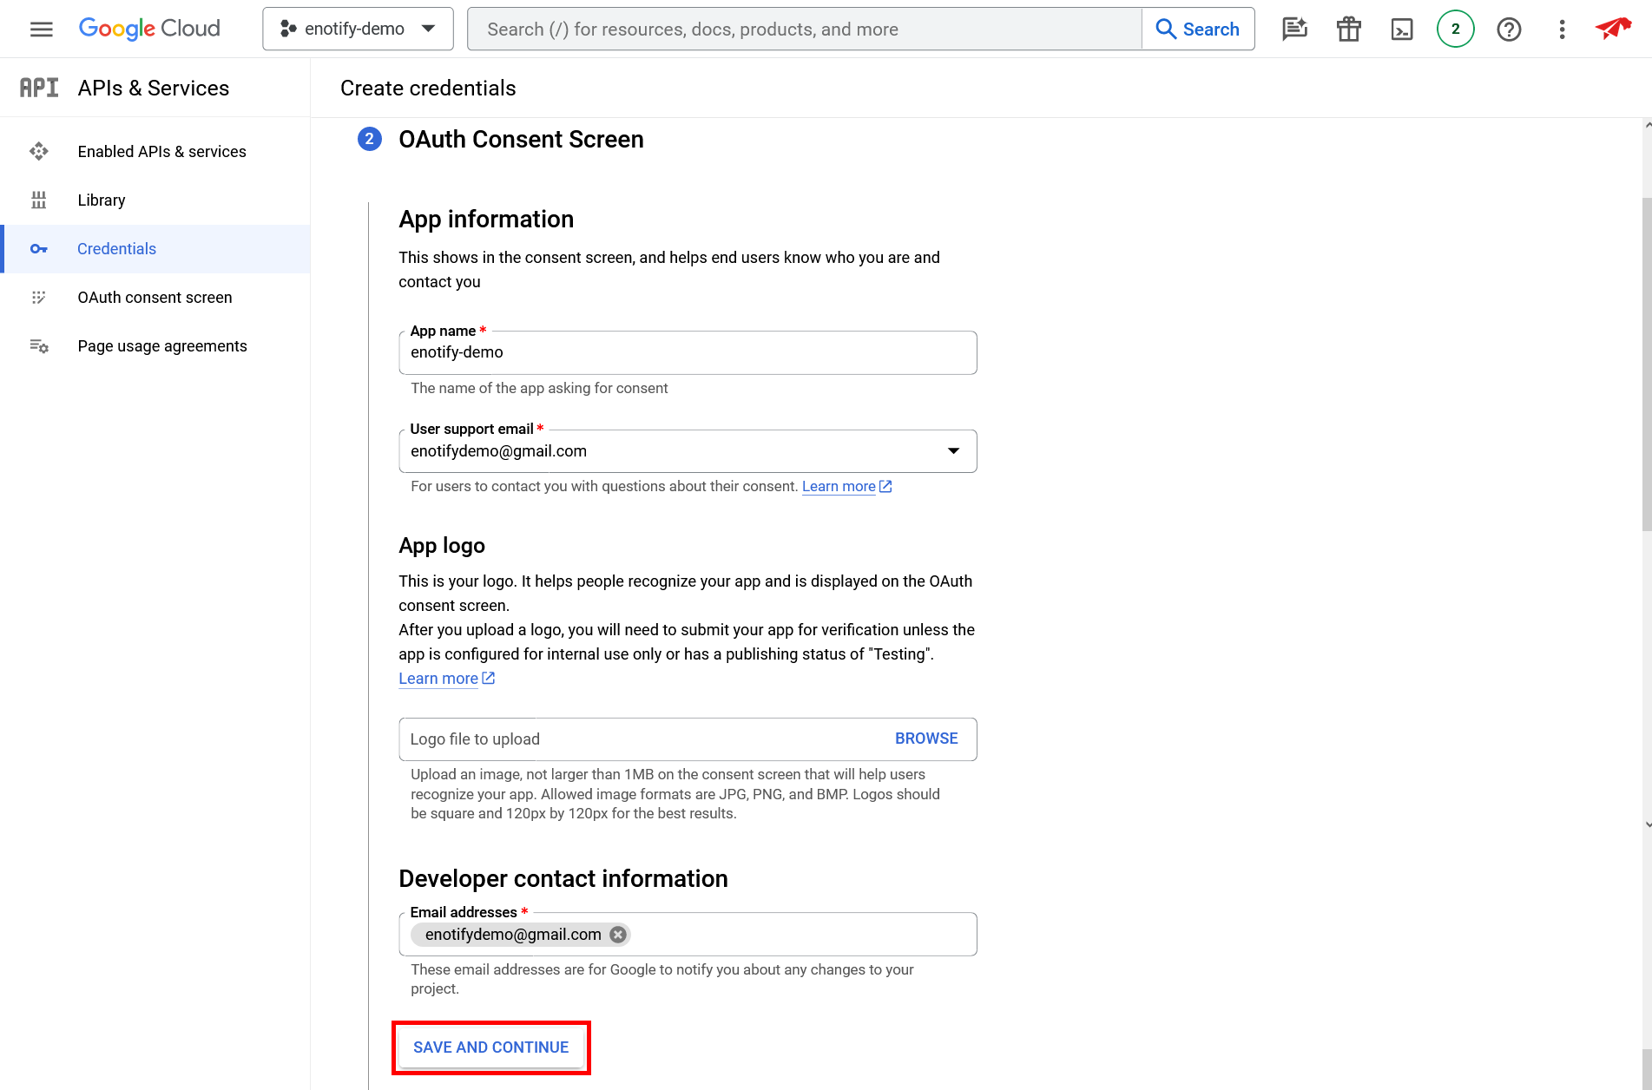Go to OAuth consent screen sidebar item
The width and height of the screenshot is (1652, 1090).
pyautogui.click(x=155, y=298)
